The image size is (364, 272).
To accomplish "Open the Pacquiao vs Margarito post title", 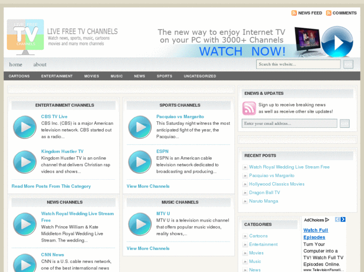I will [180, 117].
